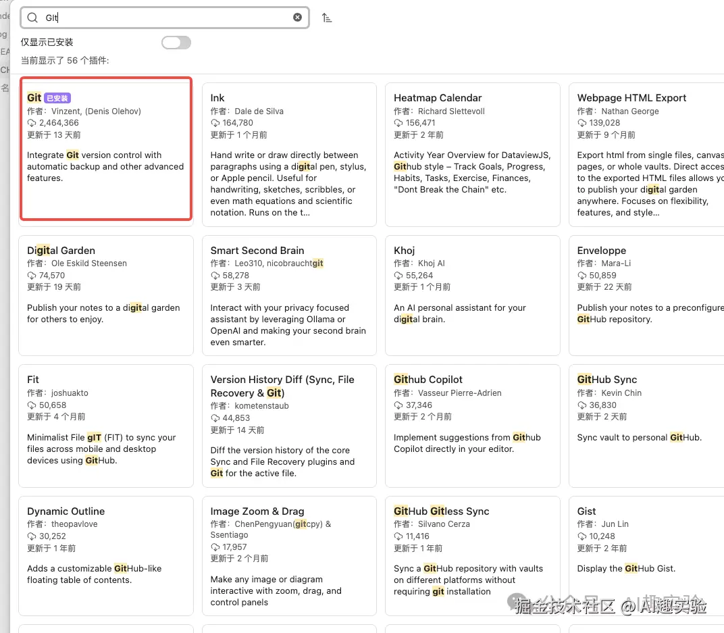724x633 pixels.
Task: Focus the plugin search input field
Action: 165,18
